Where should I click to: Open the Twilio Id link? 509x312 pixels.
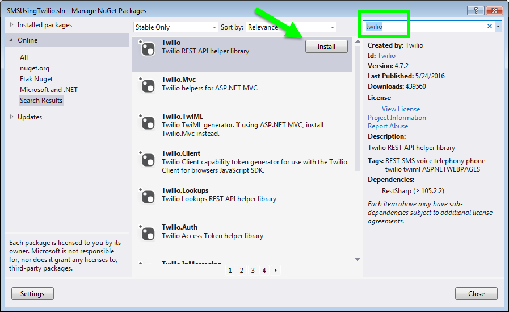[x=386, y=56]
